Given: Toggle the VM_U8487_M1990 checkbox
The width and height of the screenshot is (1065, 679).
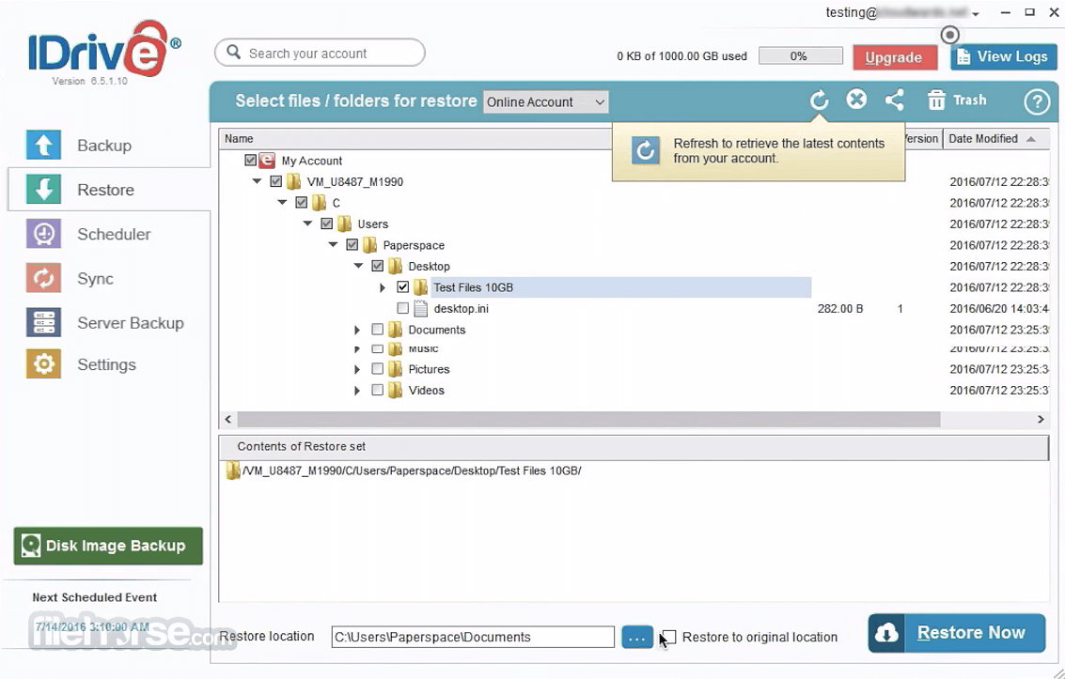Looking at the screenshot, I should (275, 181).
